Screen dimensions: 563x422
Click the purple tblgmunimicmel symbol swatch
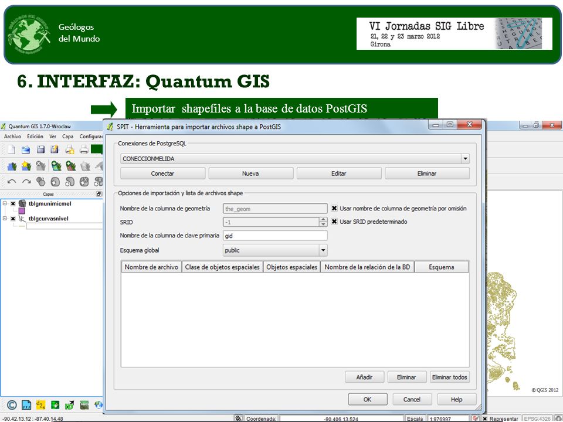pos(22,210)
